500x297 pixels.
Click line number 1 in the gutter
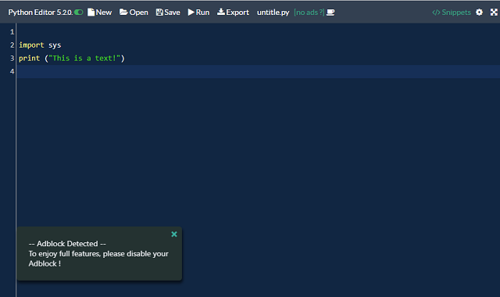point(12,32)
